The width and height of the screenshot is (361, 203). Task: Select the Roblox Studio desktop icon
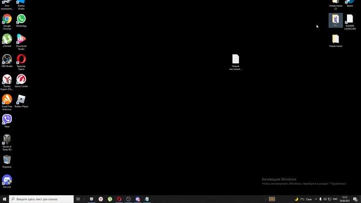tap(21, 5)
